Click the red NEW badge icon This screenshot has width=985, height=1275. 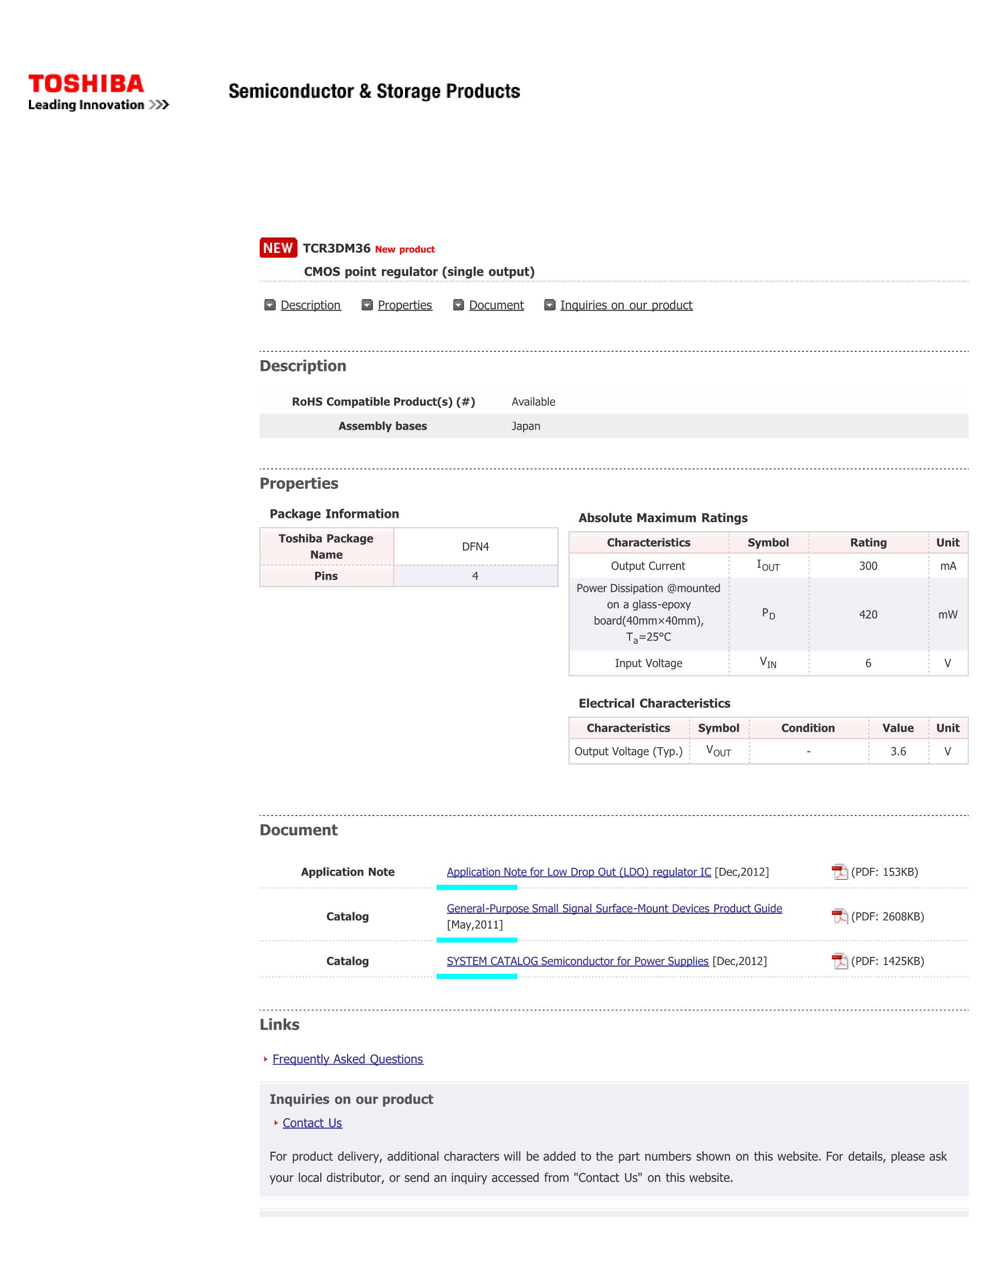coord(278,248)
